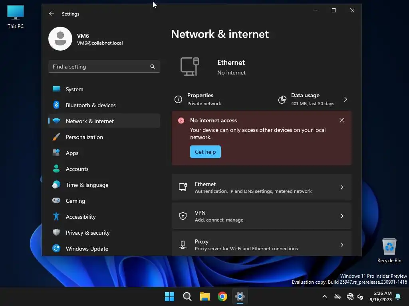Open the Windows Start menu
Image resolution: width=409 pixels, height=306 pixels.
click(169, 296)
